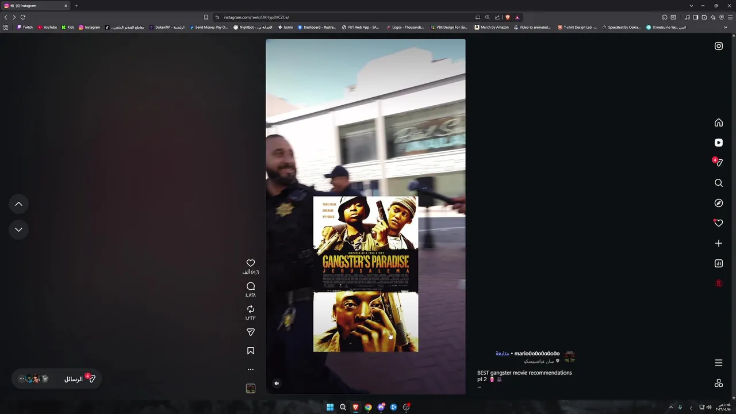Open the tab search dropdown arrow
Viewport: 736px width, 414px height.
pos(691,6)
